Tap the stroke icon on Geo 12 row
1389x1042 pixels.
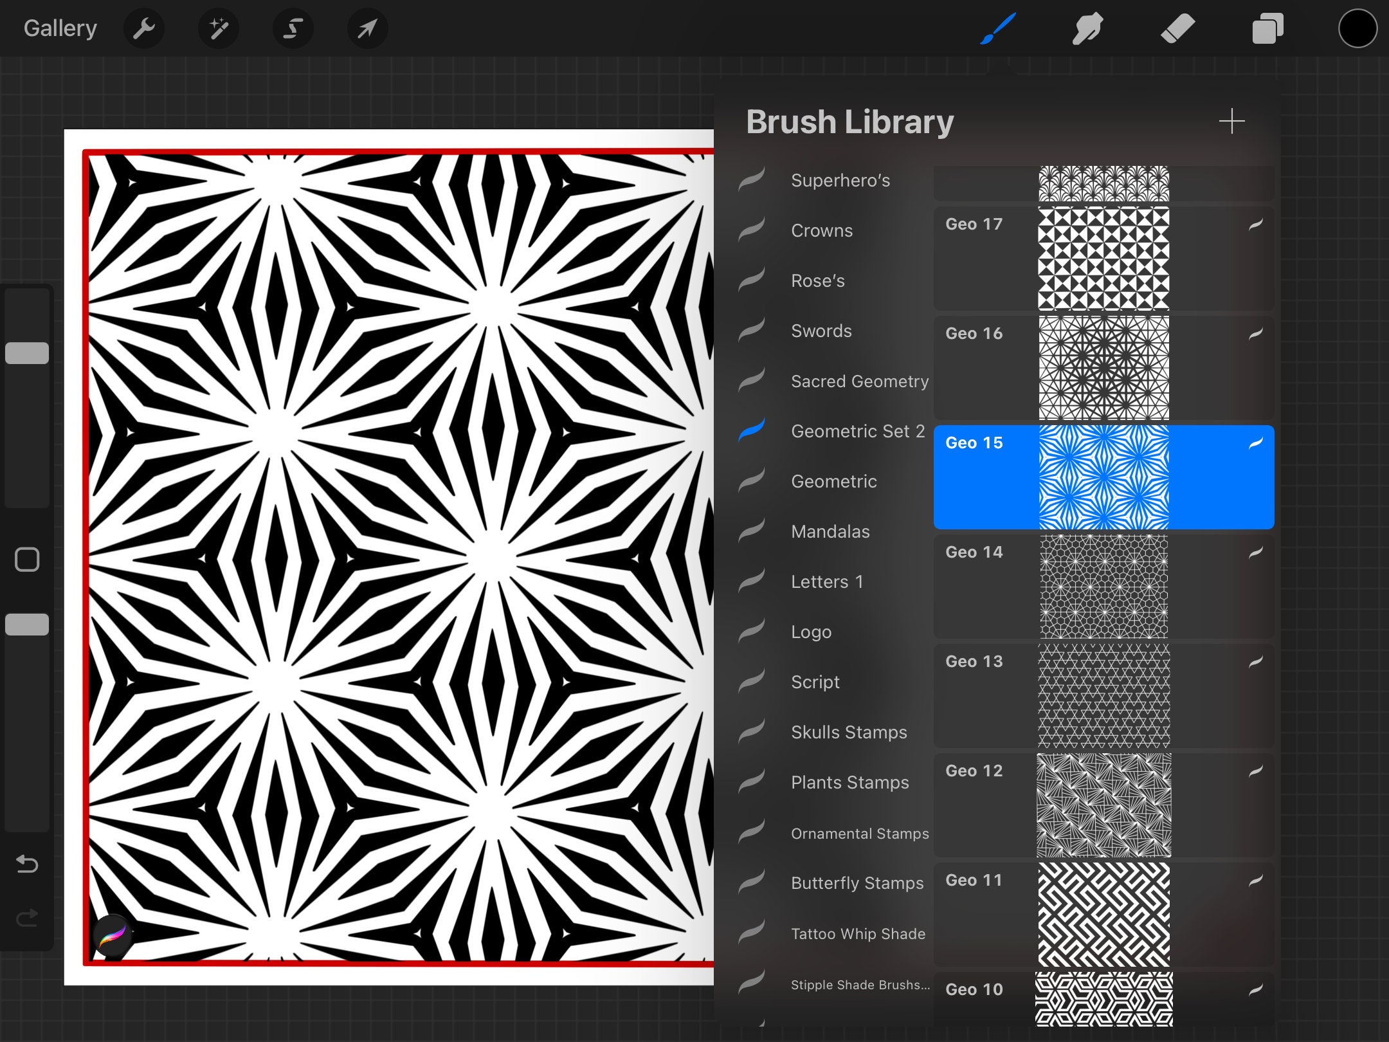(1255, 771)
